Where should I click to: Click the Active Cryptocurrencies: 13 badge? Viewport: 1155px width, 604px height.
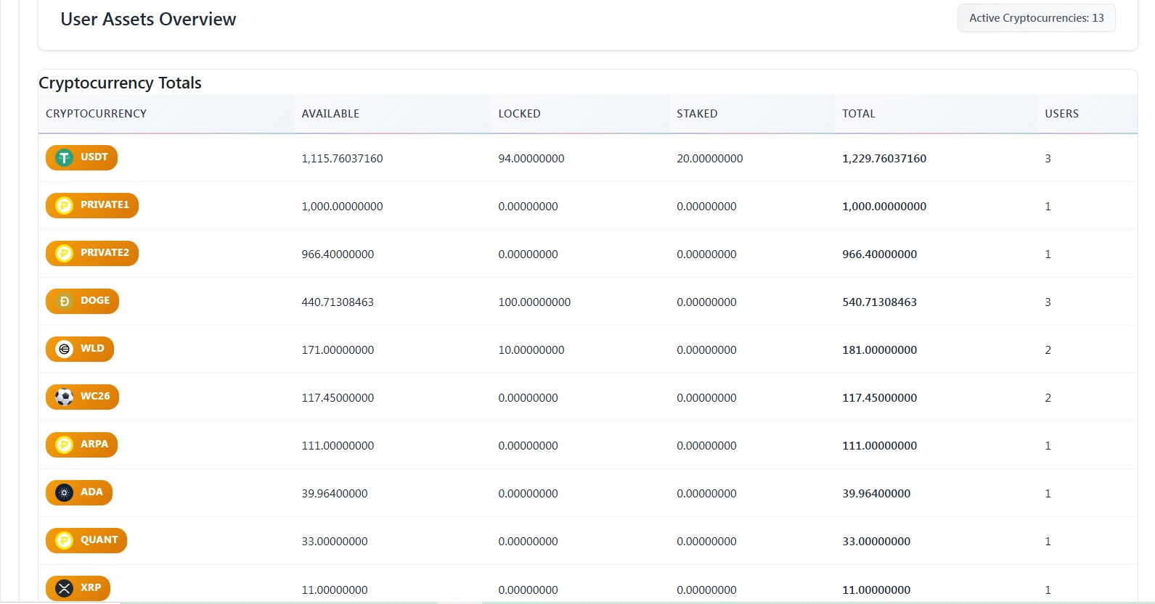point(1036,18)
